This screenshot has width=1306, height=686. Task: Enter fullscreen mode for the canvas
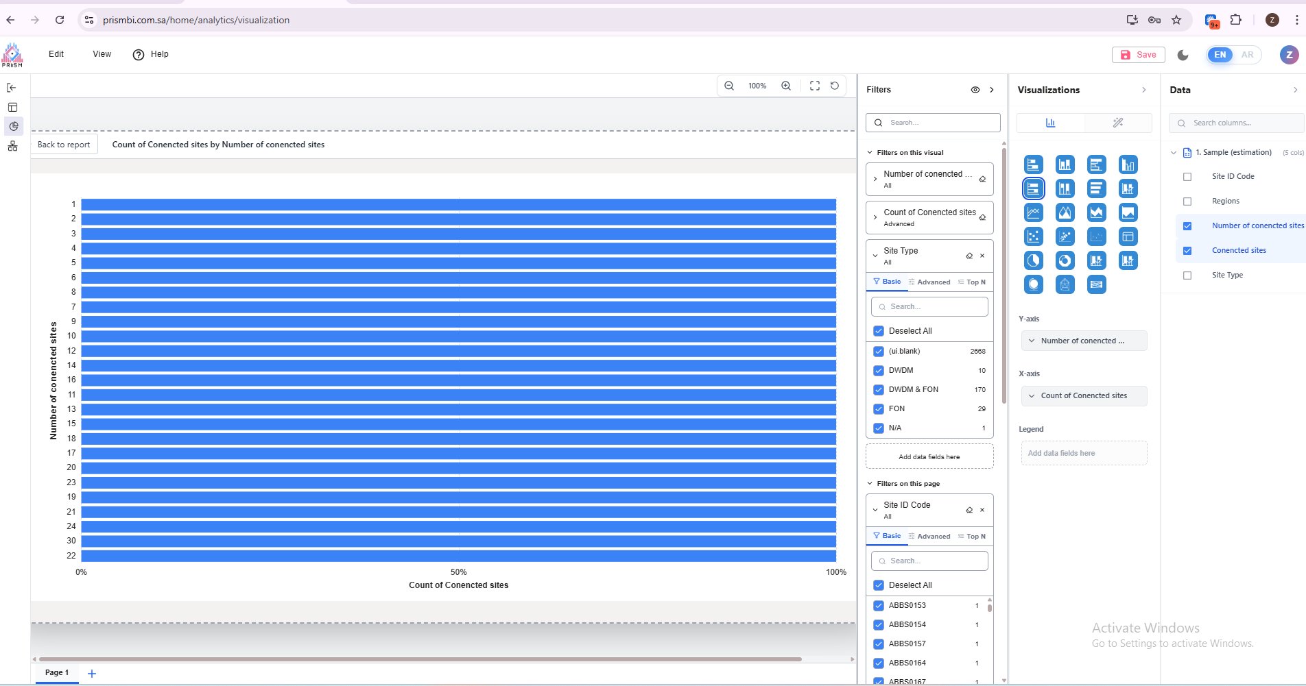[x=814, y=86]
